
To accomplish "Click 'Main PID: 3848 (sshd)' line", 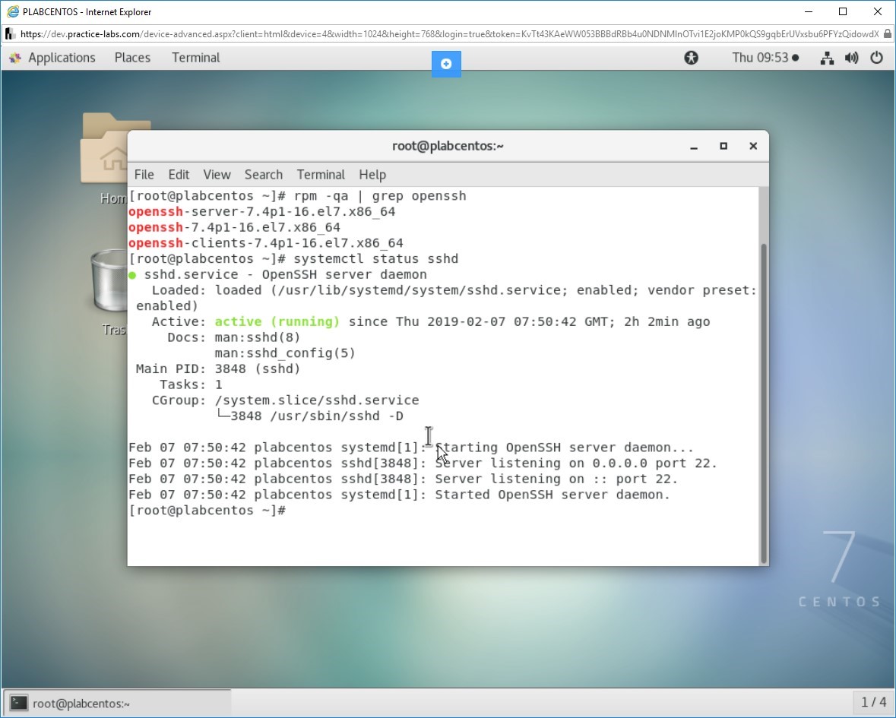I will pos(218,369).
